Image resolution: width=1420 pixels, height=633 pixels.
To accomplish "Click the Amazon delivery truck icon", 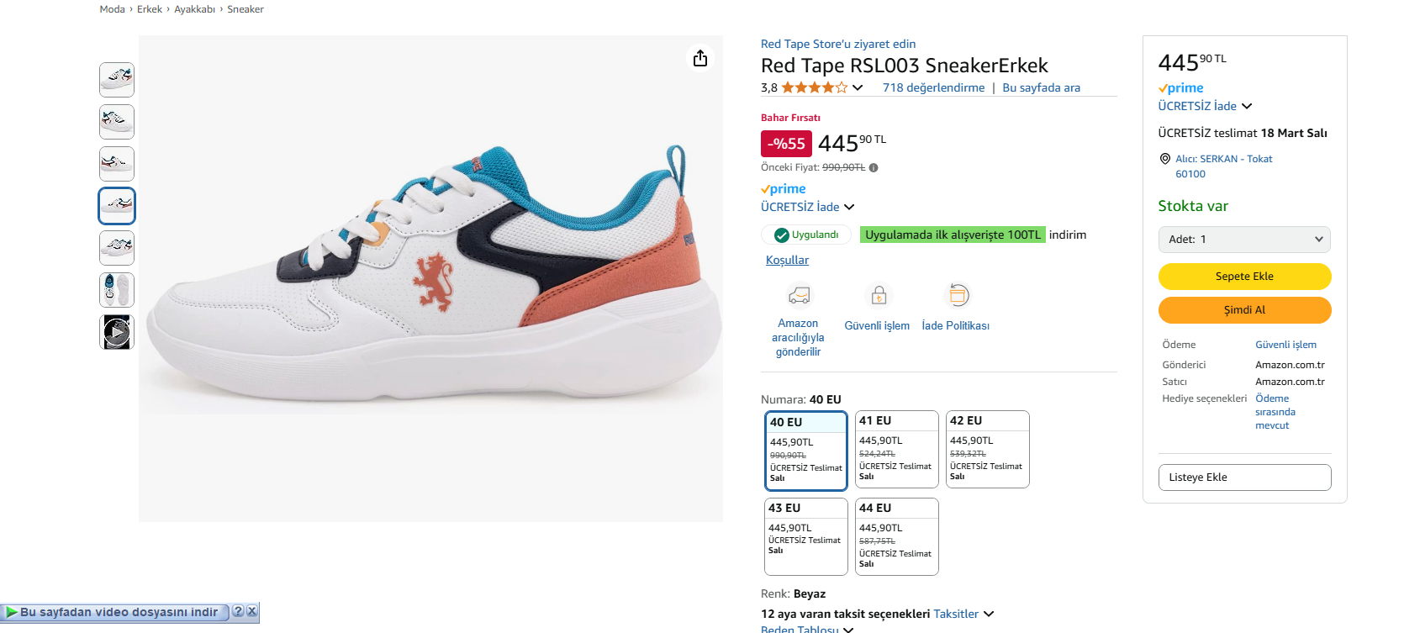I will (799, 295).
